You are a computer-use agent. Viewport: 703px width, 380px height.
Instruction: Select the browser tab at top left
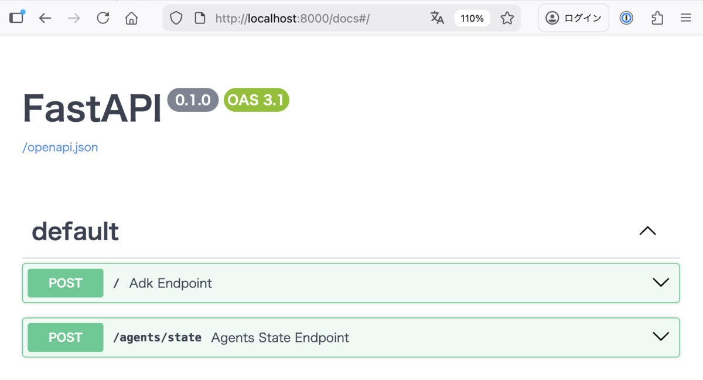point(16,18)
